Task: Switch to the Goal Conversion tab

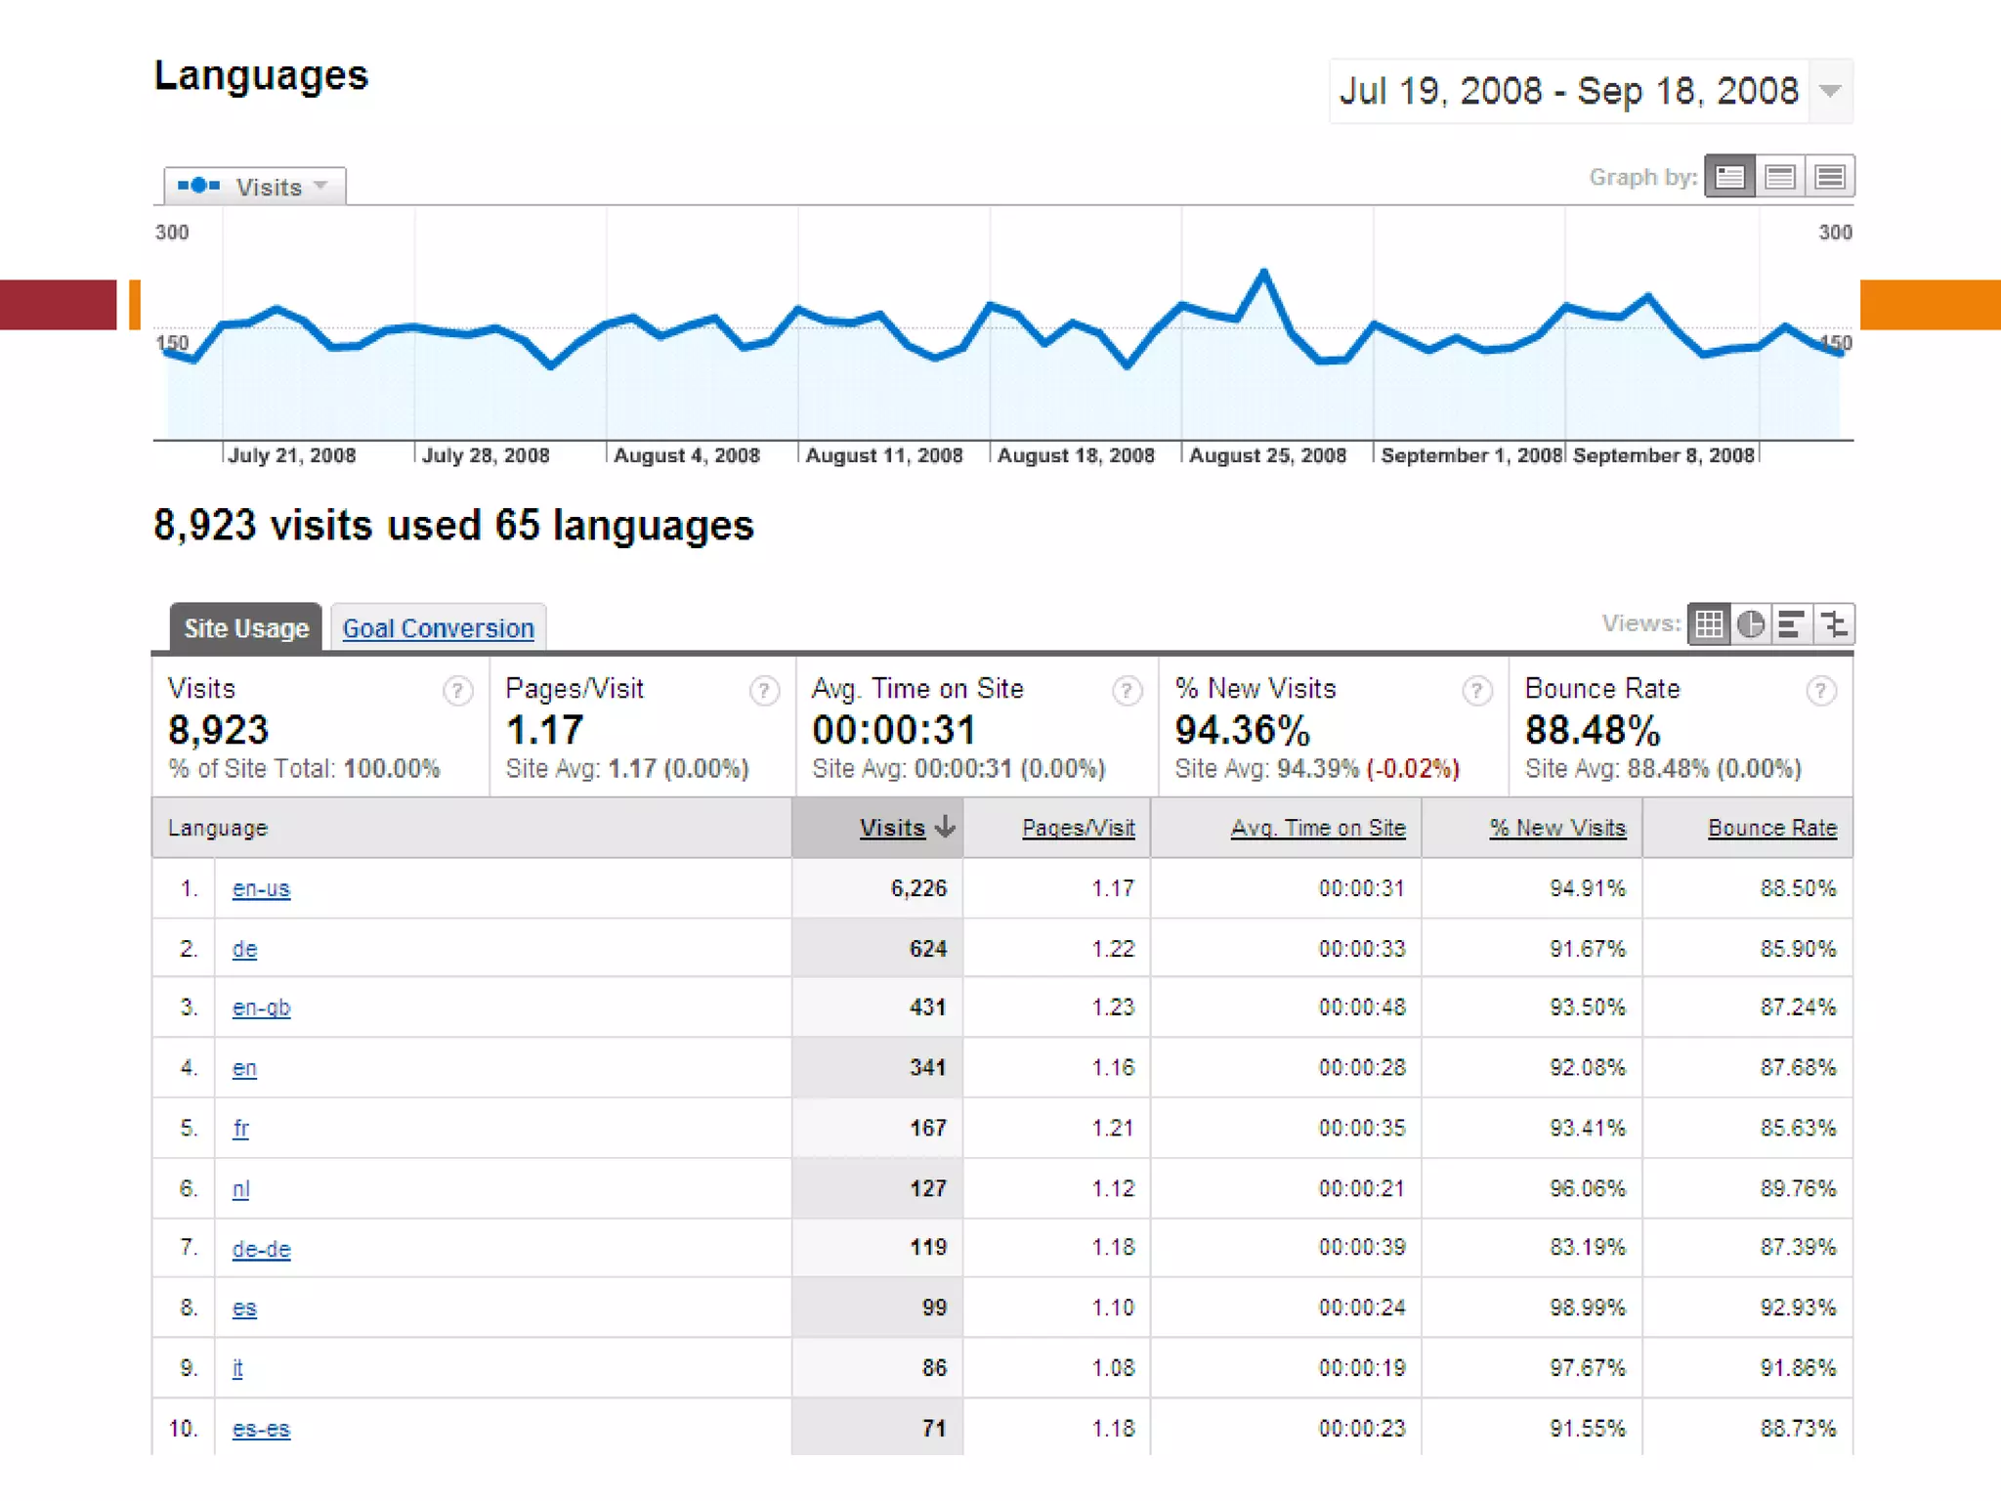Action: (x=438, y=628)
